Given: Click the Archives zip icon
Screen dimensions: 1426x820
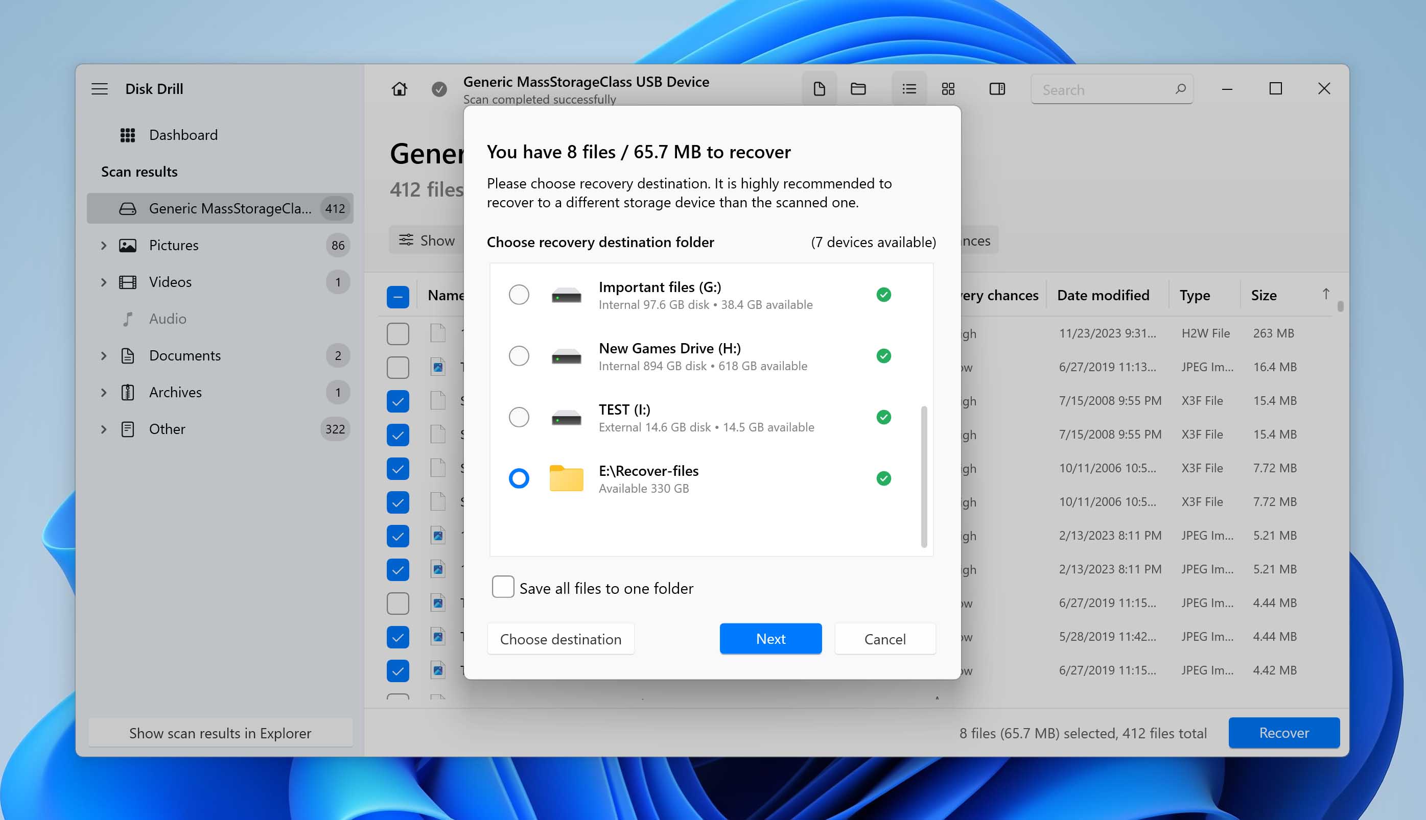Looking at the screenshot, I should 128,393.
